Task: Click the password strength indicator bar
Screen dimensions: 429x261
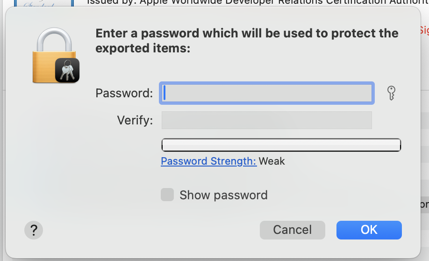Action: 281,145
